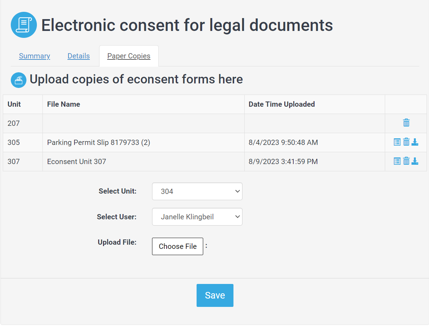Click the Save button
The width and height of the screenshot is (429, 326).
point(215,295)
